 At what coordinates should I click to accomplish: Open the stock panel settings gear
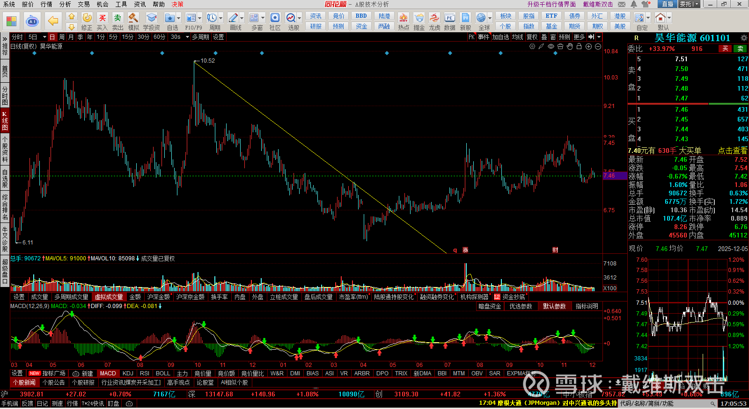(x=744, y=38)
